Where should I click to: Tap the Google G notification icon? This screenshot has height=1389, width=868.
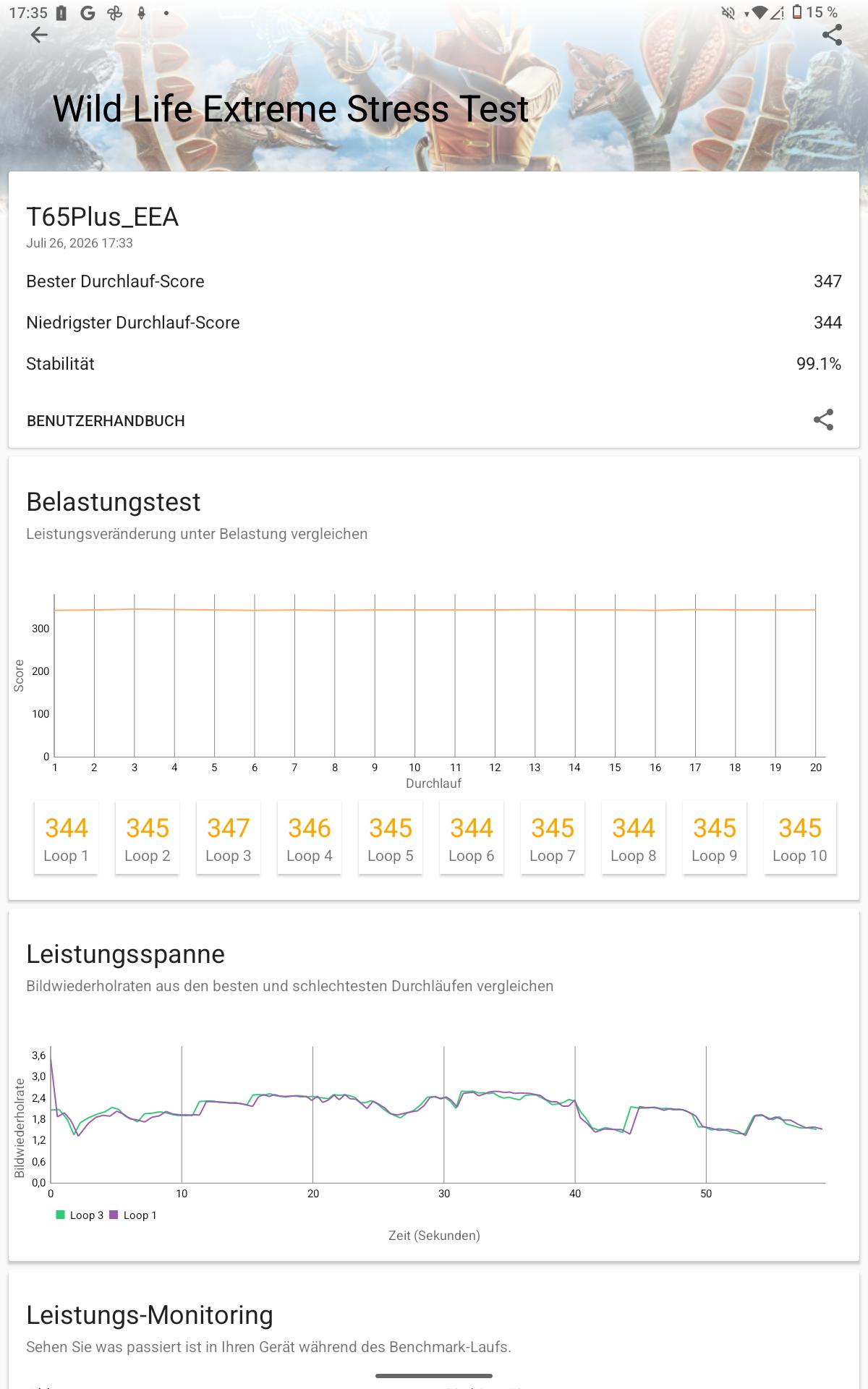tap(88, 12)
